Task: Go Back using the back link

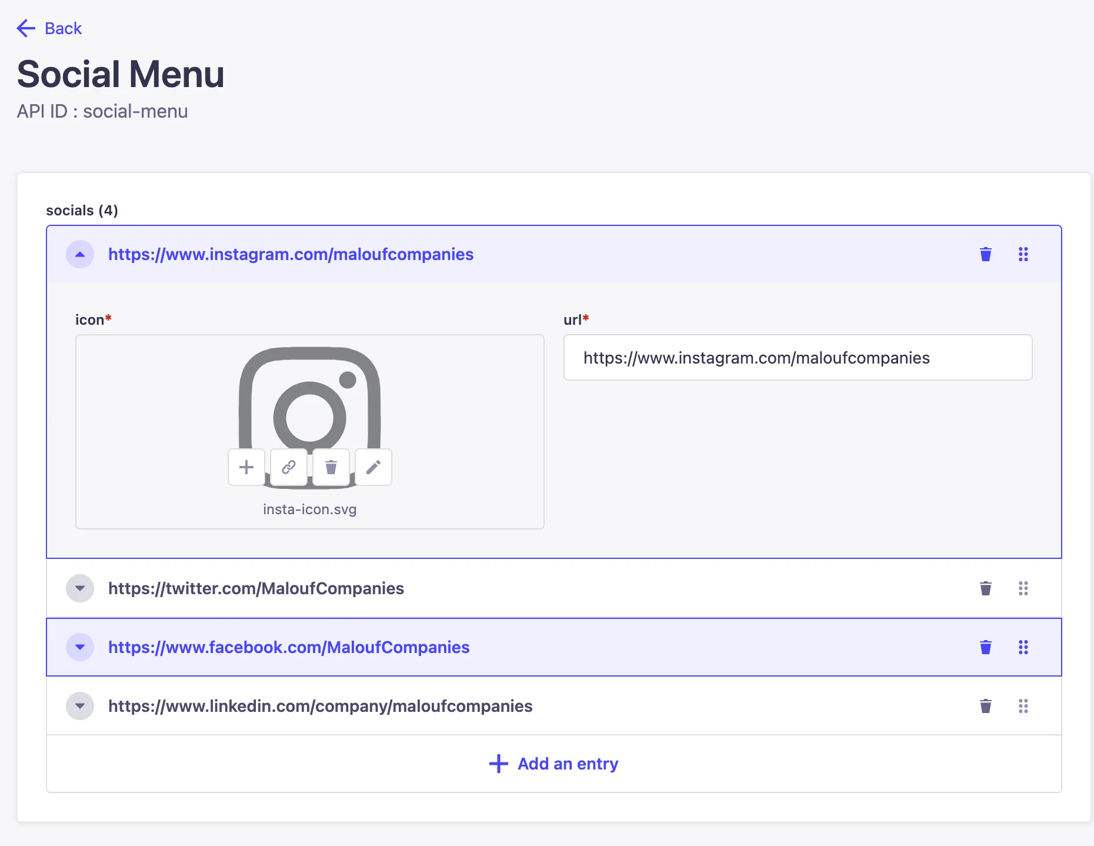Action: click(x=49, y=28)
